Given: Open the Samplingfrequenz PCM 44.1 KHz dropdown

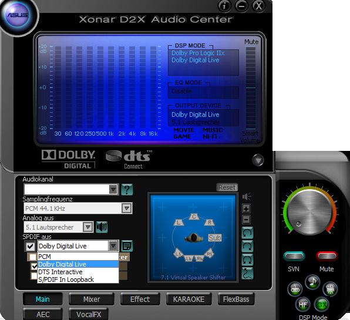Looking at the screenshot, I should pyautogui.click(x=127, y=208).
